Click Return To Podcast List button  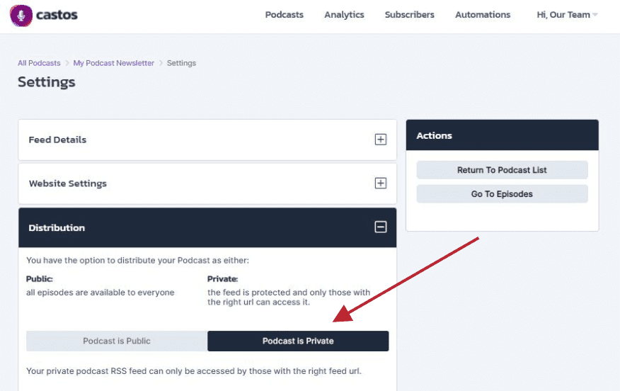503,170
